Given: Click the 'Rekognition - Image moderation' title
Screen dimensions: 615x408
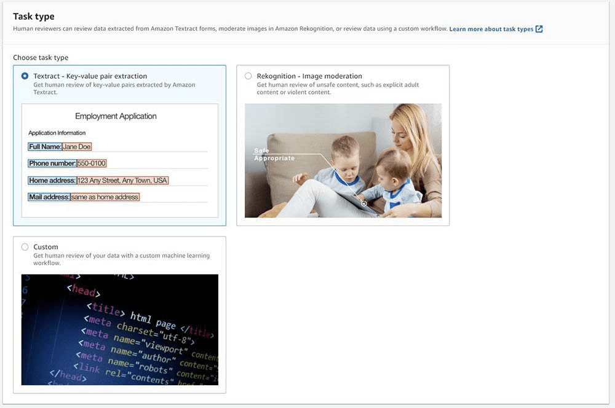Looking at the screenshot, I should click(309, 76).
